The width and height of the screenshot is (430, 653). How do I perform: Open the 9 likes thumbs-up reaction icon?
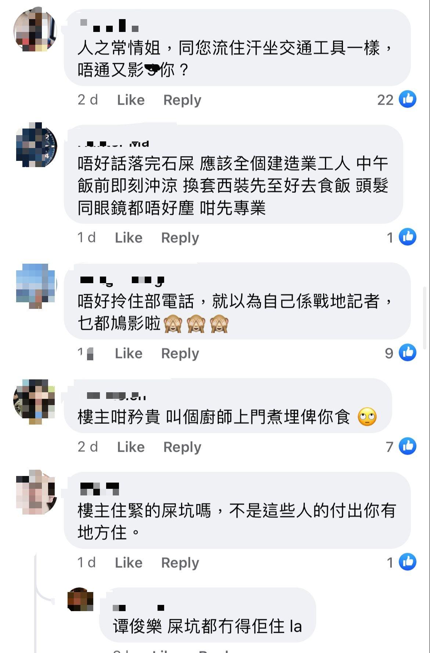(x=408, y=353)
